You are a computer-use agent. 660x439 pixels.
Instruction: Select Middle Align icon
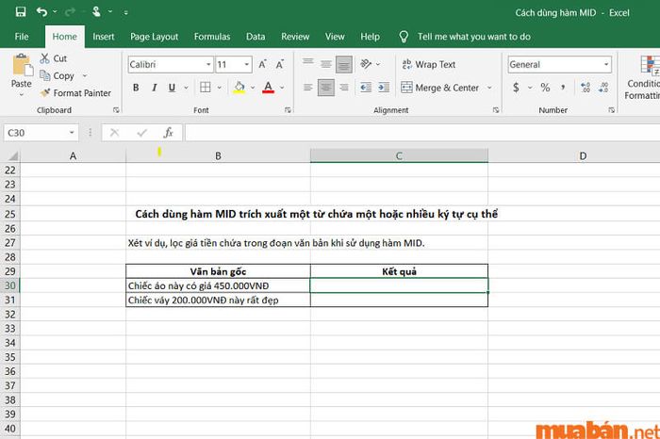(x=326, y=64)
